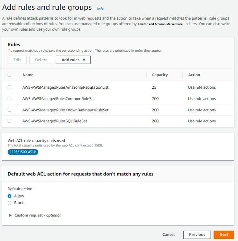
Task: Select the CommonRuleSet rule checkbox
Action: point(10,99)
